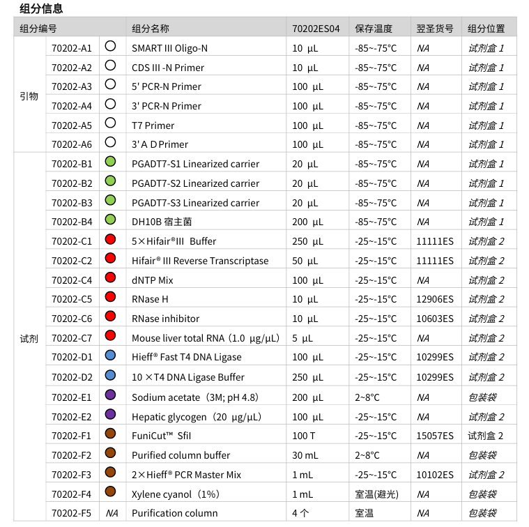The image size is (529, 527).
Task: Click catalog number 15057ES
Action: click(x=435, y=436)
